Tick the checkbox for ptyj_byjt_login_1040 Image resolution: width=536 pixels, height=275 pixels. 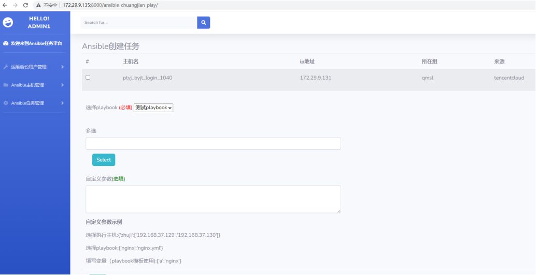tap(88, 78)
